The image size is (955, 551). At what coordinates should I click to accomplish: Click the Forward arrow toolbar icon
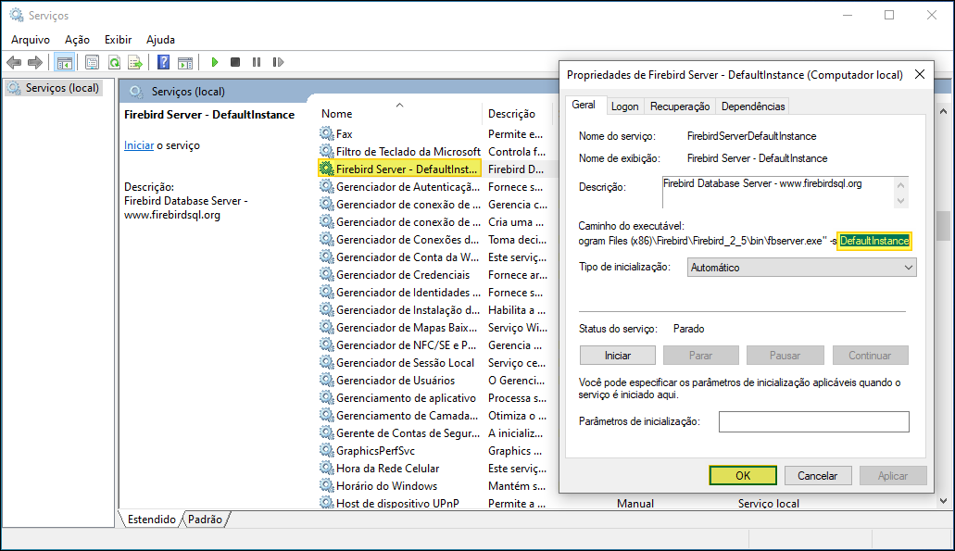(35, 62)
